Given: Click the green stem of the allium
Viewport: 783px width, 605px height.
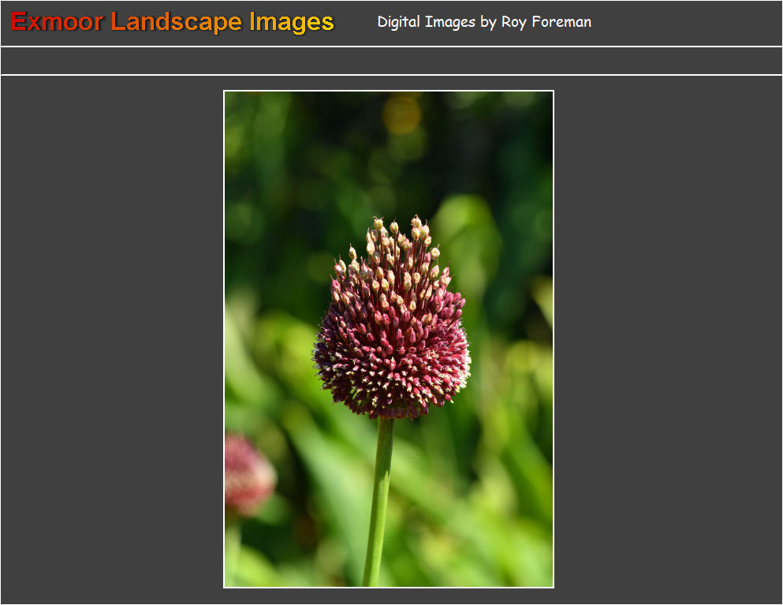Looking at the screenshot, I should tap(381, 489).
